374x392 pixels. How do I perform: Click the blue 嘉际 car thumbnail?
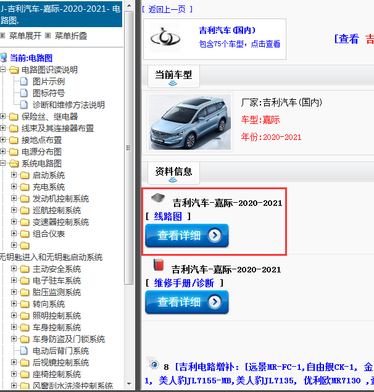click(189, 122)
